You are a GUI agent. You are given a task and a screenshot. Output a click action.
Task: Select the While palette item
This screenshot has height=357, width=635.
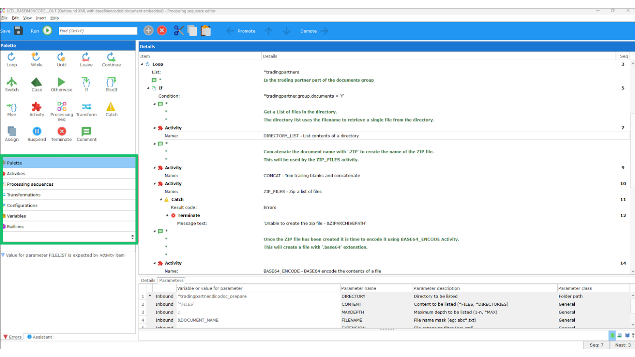[37, 60]
